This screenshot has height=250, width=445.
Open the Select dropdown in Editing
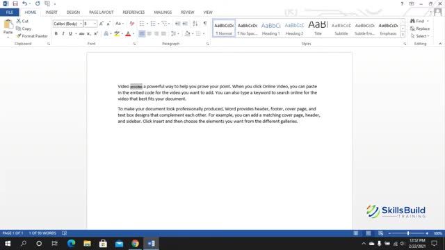pos(420,36)
